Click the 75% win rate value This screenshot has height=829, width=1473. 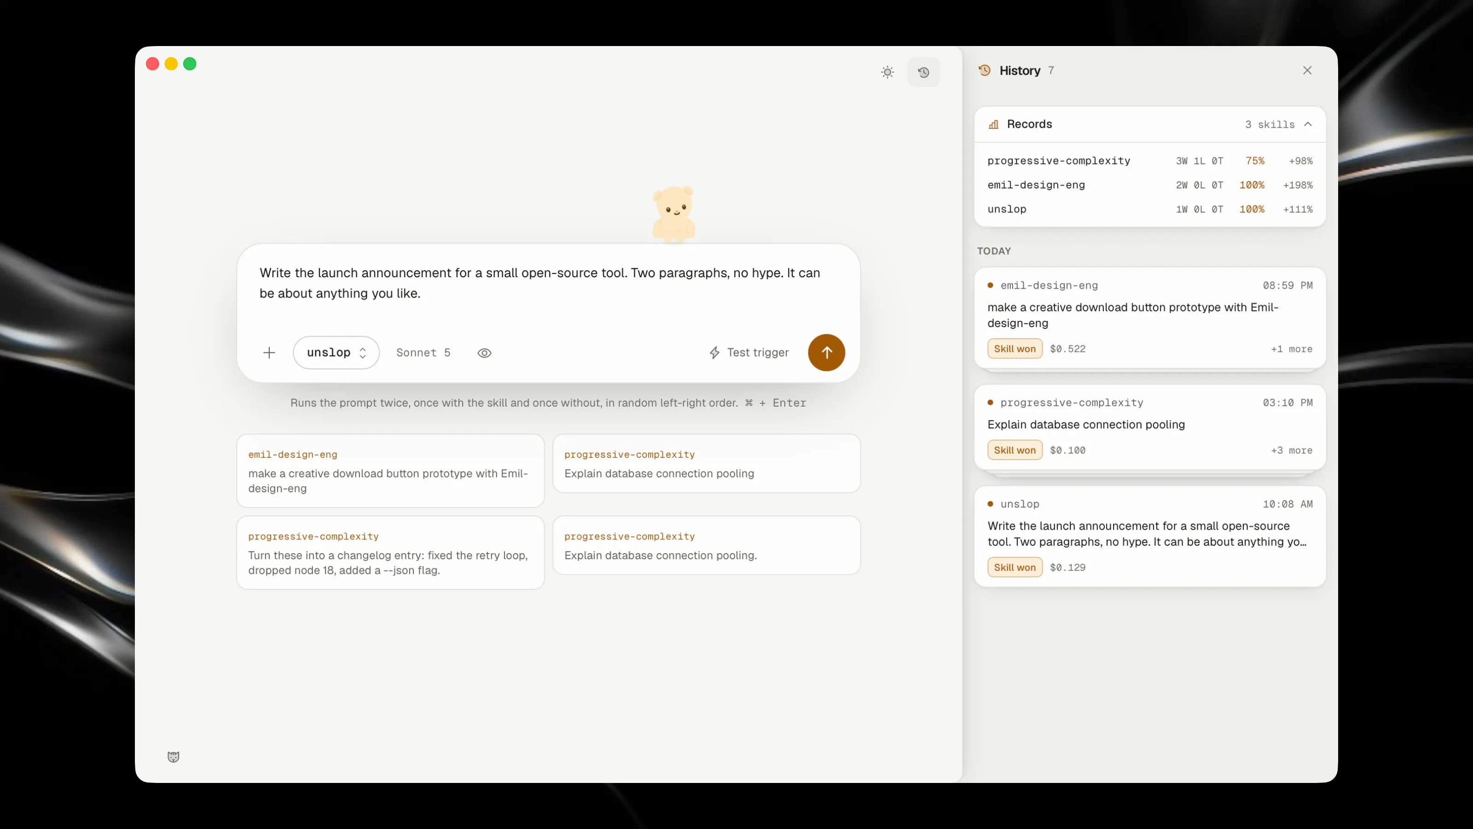click(1254, 161)
